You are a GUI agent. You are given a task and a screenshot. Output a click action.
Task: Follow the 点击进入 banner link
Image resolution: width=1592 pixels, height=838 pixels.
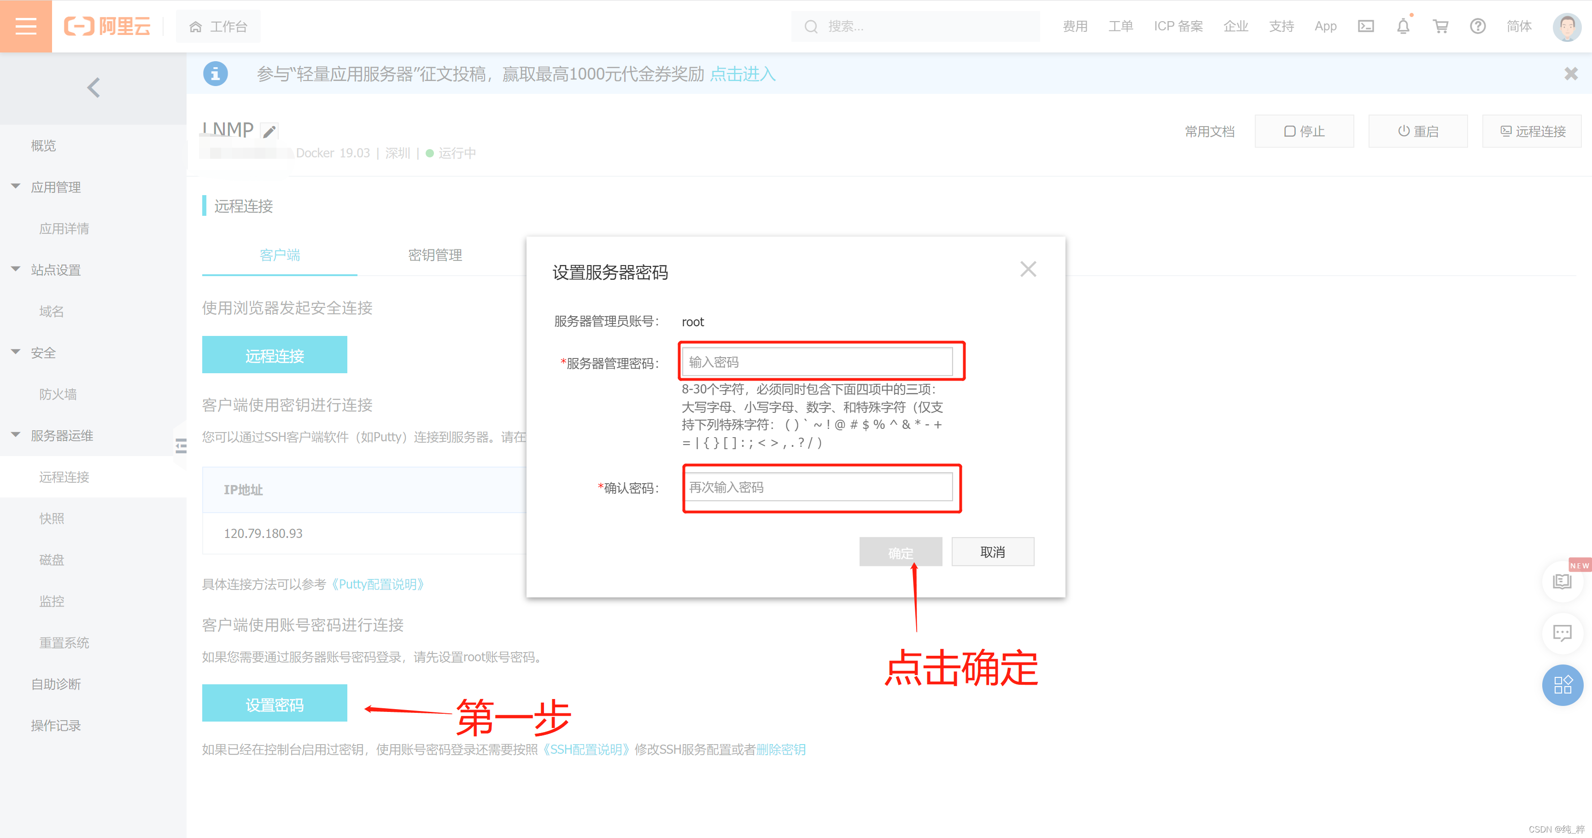742,74
